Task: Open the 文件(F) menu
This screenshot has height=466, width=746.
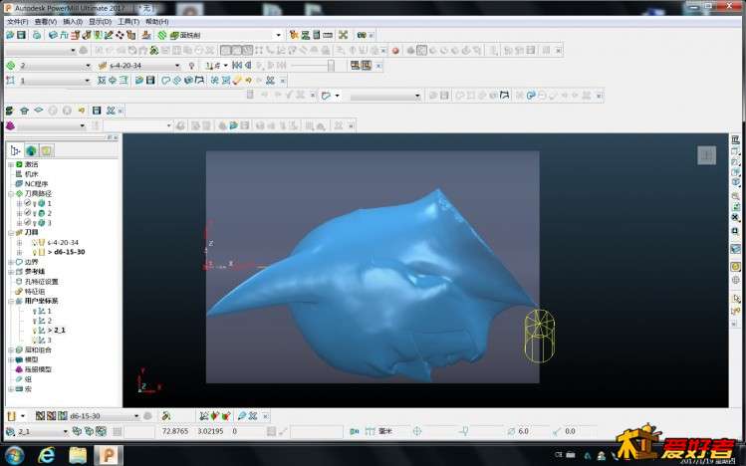Action: 18,21
